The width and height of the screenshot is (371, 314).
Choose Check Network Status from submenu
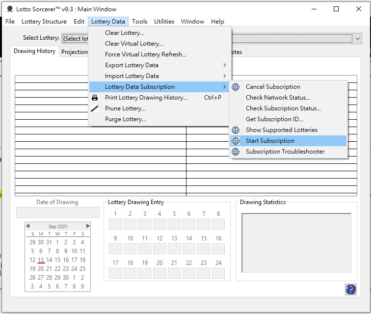tap(278, 98)
